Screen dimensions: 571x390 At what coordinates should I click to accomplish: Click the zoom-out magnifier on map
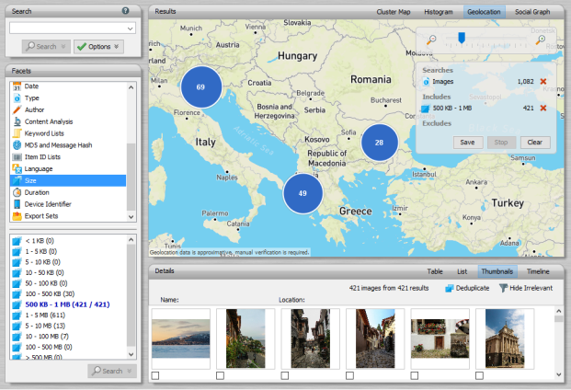432,40
